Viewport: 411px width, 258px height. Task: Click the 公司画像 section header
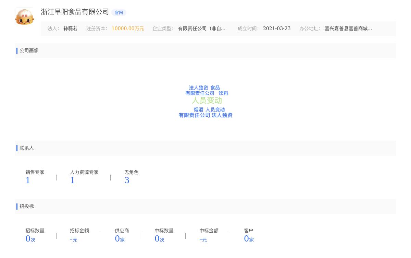pos(29,51)
